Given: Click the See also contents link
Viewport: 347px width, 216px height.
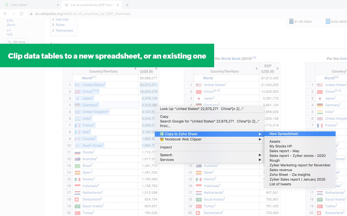Looking at the screenshot, I should 62,19.
